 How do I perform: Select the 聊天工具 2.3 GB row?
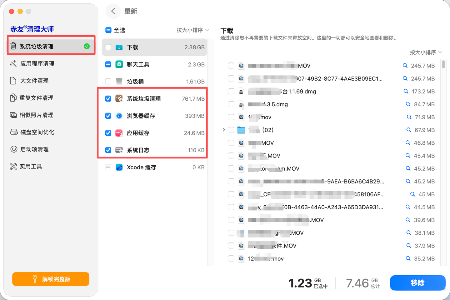coord(155,64)
